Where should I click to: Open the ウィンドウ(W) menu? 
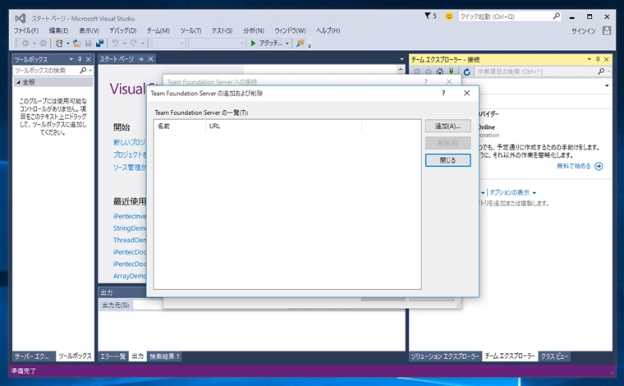coord(290,30)
